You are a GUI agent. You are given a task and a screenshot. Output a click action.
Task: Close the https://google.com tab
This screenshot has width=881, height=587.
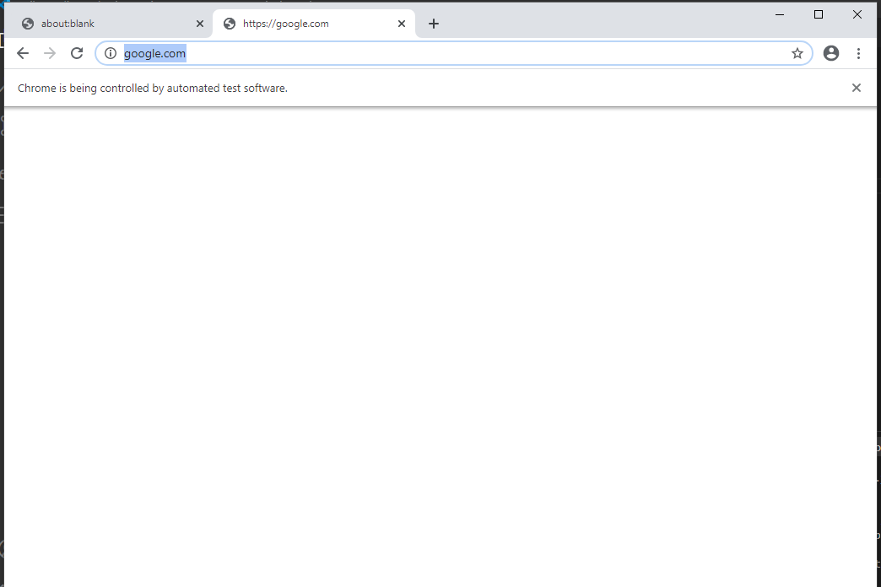tap(402, 24)
